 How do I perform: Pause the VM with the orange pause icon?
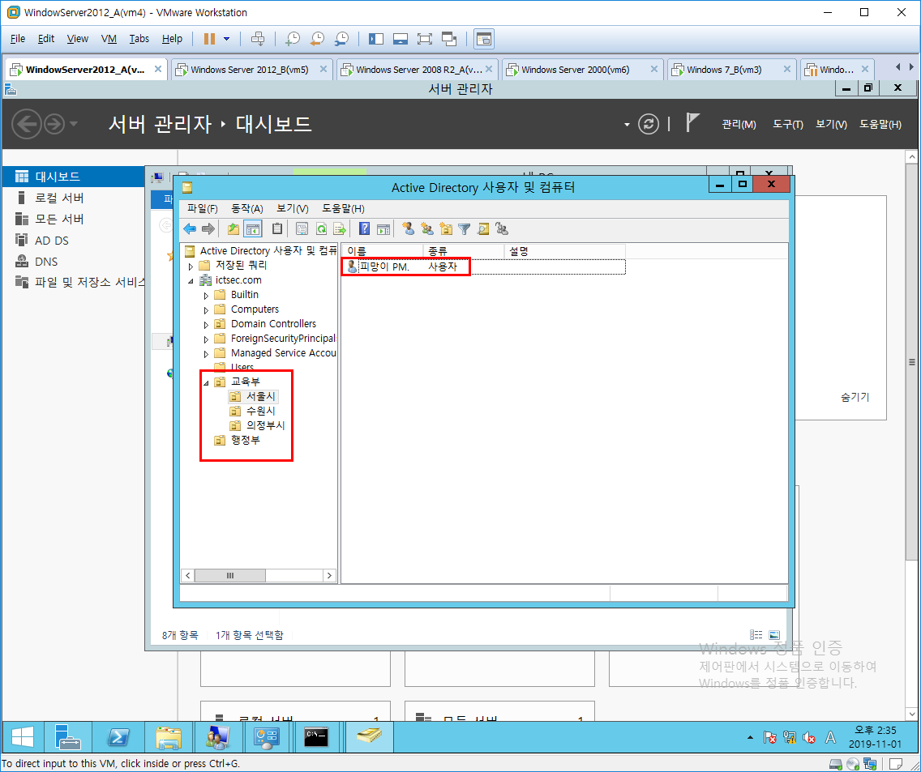pos(209,39)
